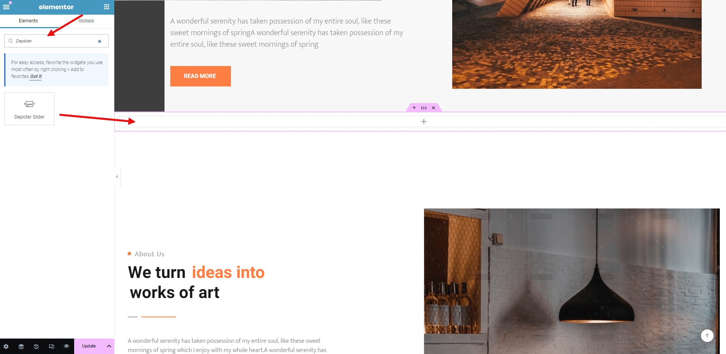Toggle responsive mode icon
This screenshot has height=354, width=726.
pos(51,346)
